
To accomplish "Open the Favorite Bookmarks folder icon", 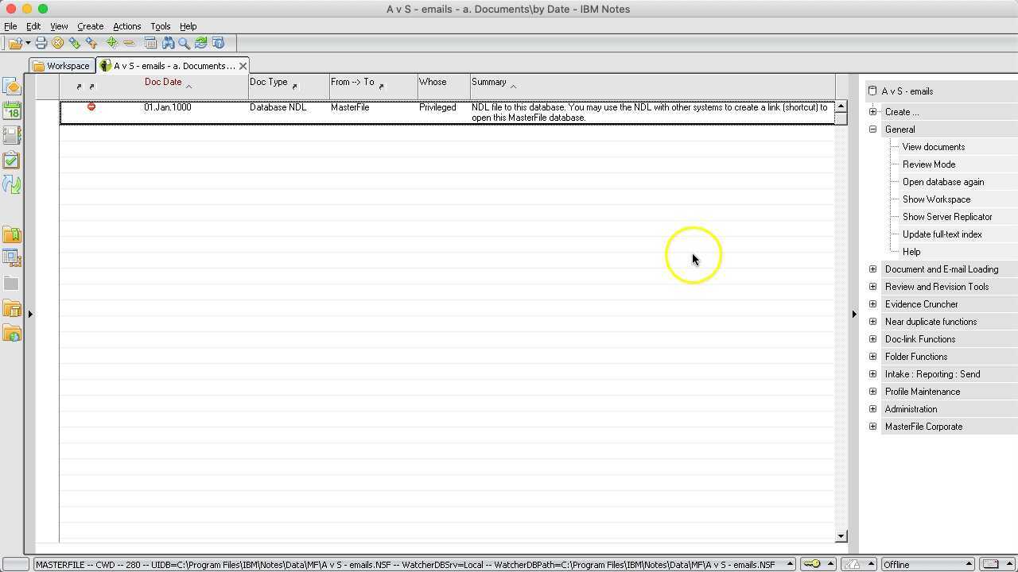I will coord(12,234).
